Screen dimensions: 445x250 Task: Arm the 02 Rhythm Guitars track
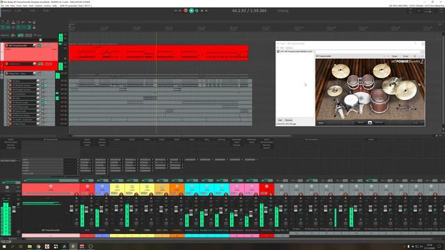click(x=10, y=85)
